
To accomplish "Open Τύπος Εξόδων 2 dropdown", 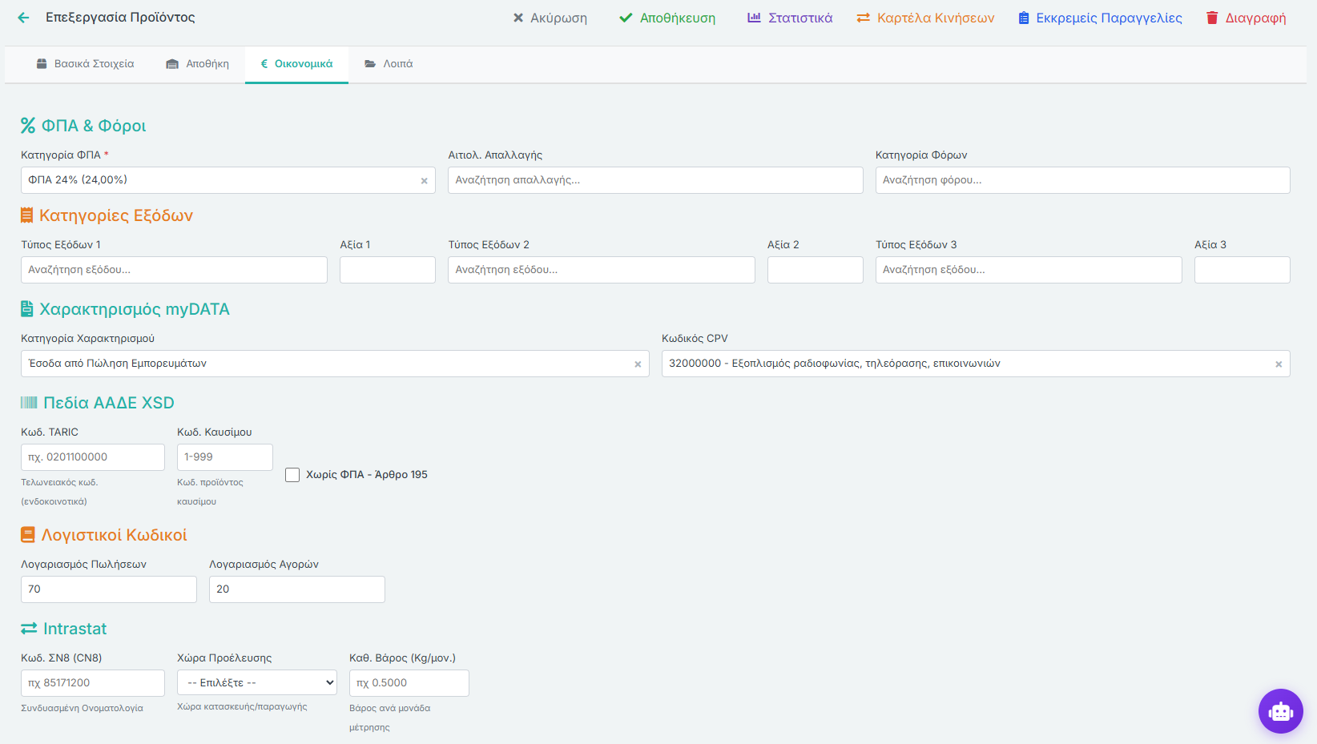I will point(601,270).
